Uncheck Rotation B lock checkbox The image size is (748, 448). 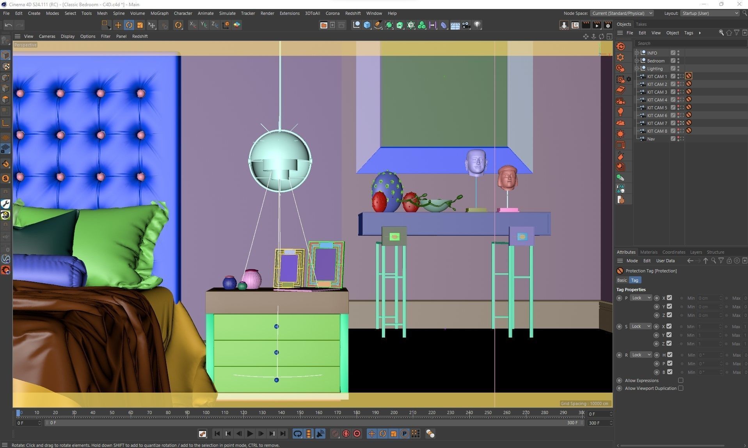[670, 372]
